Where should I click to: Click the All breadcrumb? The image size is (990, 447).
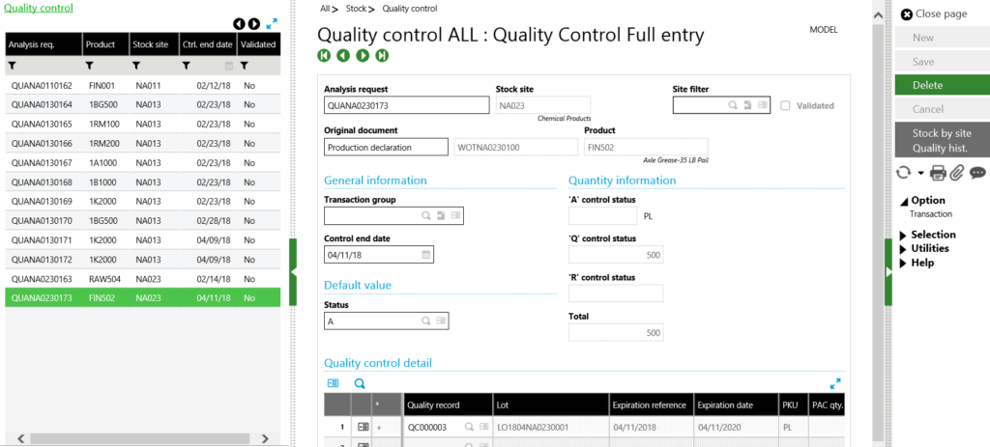point(325,9)
